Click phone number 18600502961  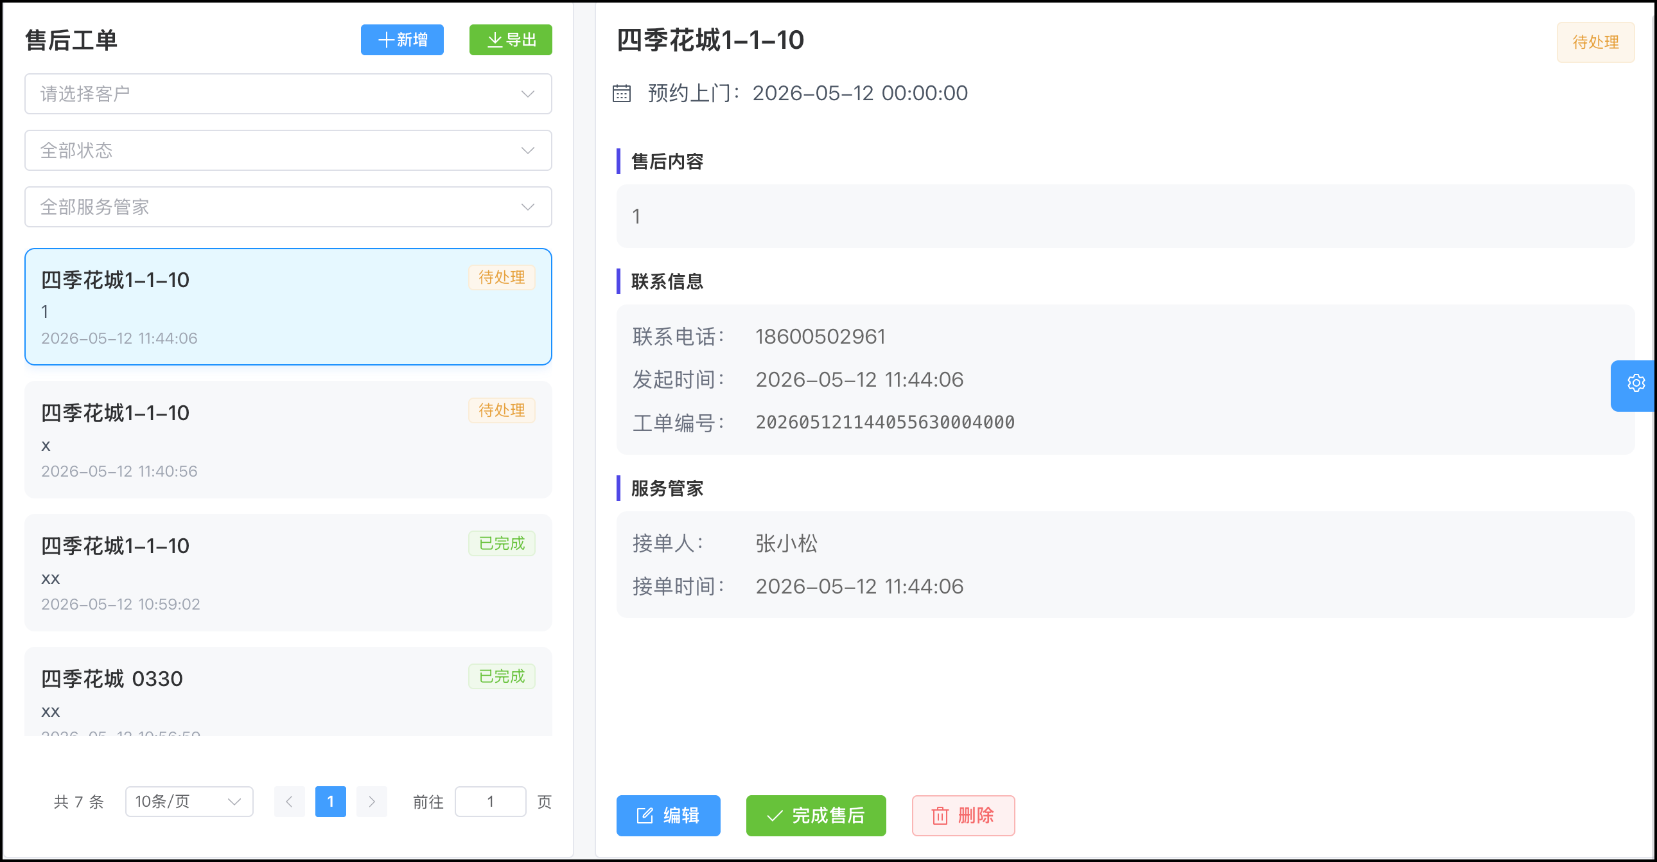[x=820, y=337]
